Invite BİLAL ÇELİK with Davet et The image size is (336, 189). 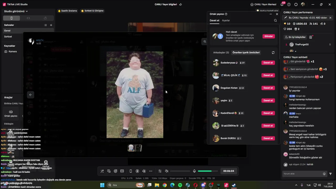tap(268, 75)
